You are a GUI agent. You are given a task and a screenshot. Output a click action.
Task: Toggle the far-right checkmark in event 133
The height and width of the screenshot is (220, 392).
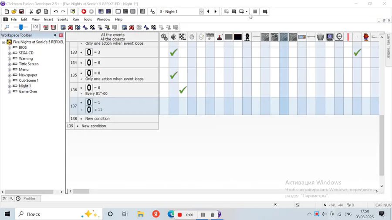(x=357, y=52)
